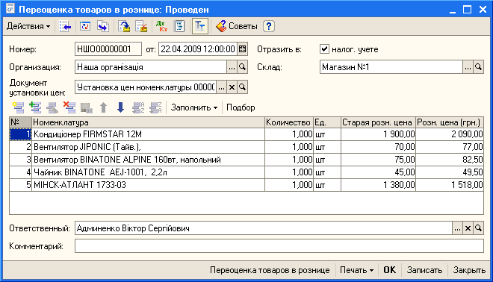This screenshot has height=282, width=493.
Task: Toggle the Тт highlighted toolbar button
Action: pyautogui.click(x=200, y=26)
